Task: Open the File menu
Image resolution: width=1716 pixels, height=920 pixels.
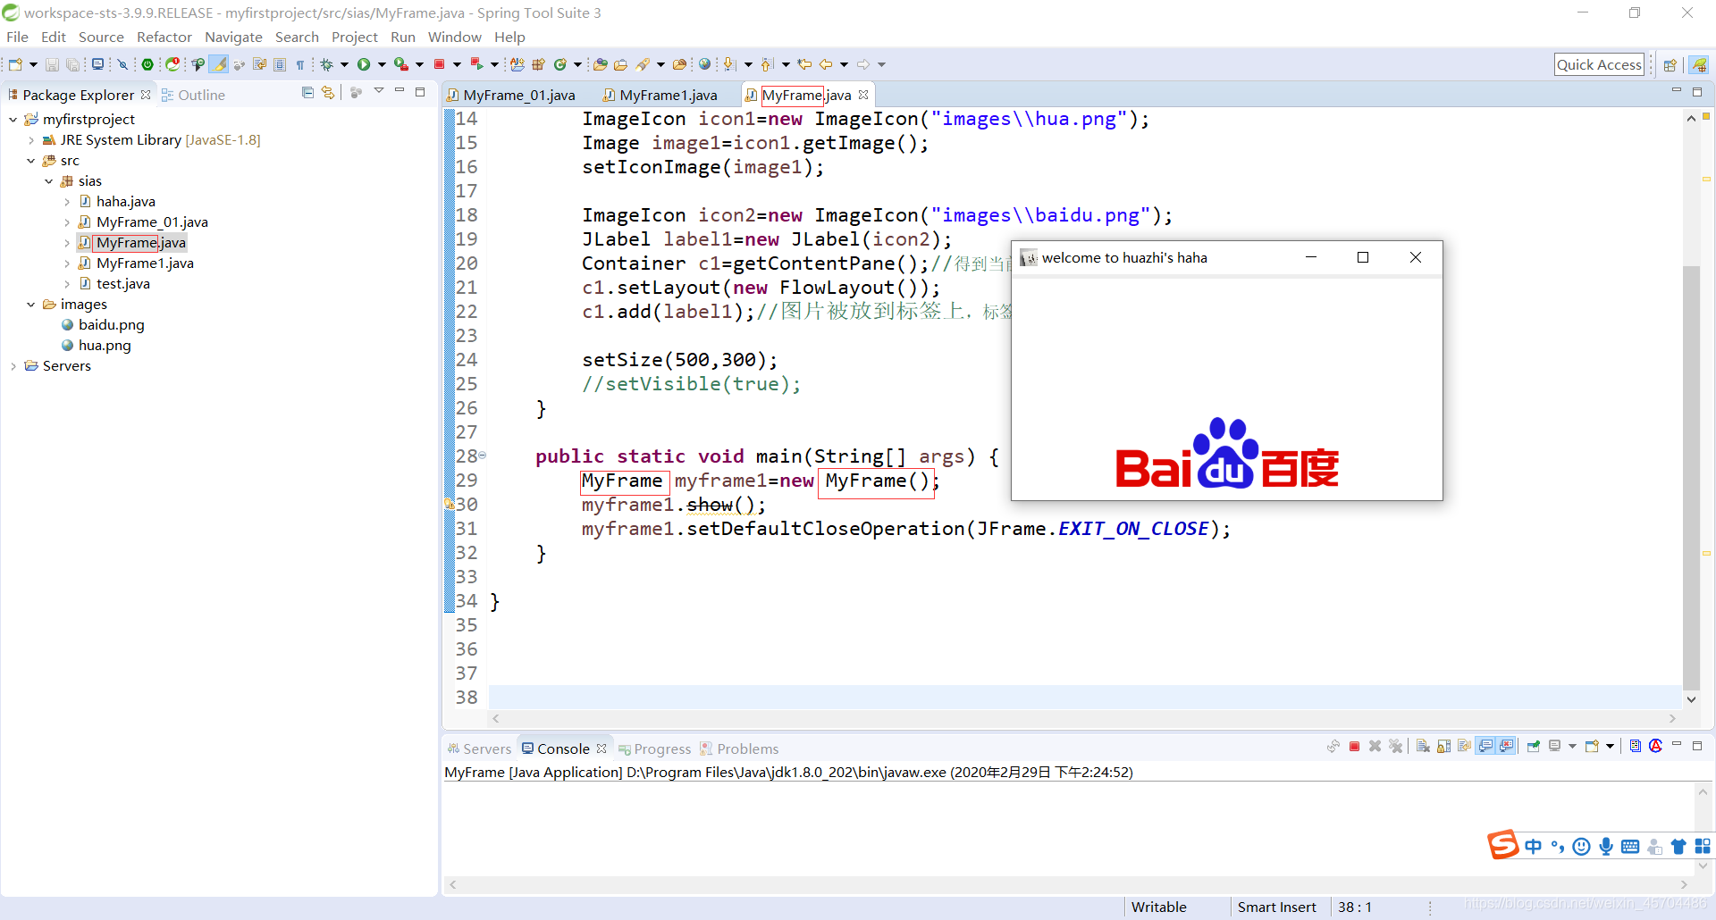Action: pyautogui.click(x=17, y=37)
